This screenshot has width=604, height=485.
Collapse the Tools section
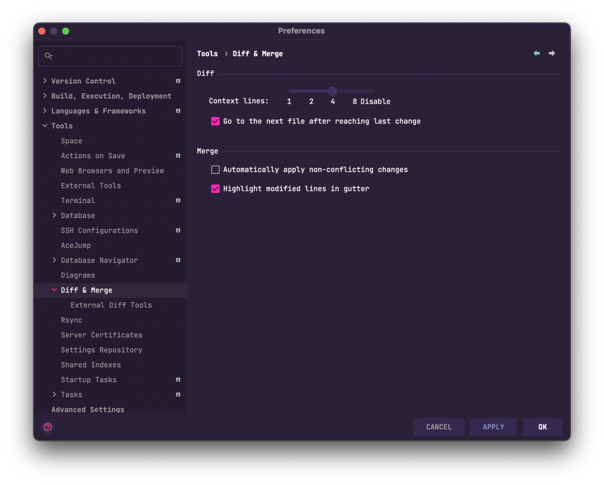point(45,125)
